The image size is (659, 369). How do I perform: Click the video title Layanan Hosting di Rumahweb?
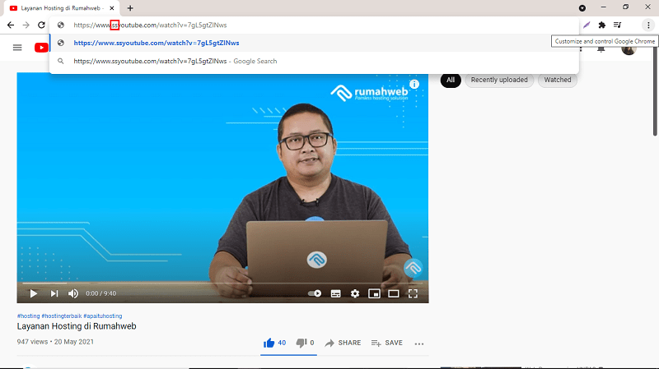77,326
